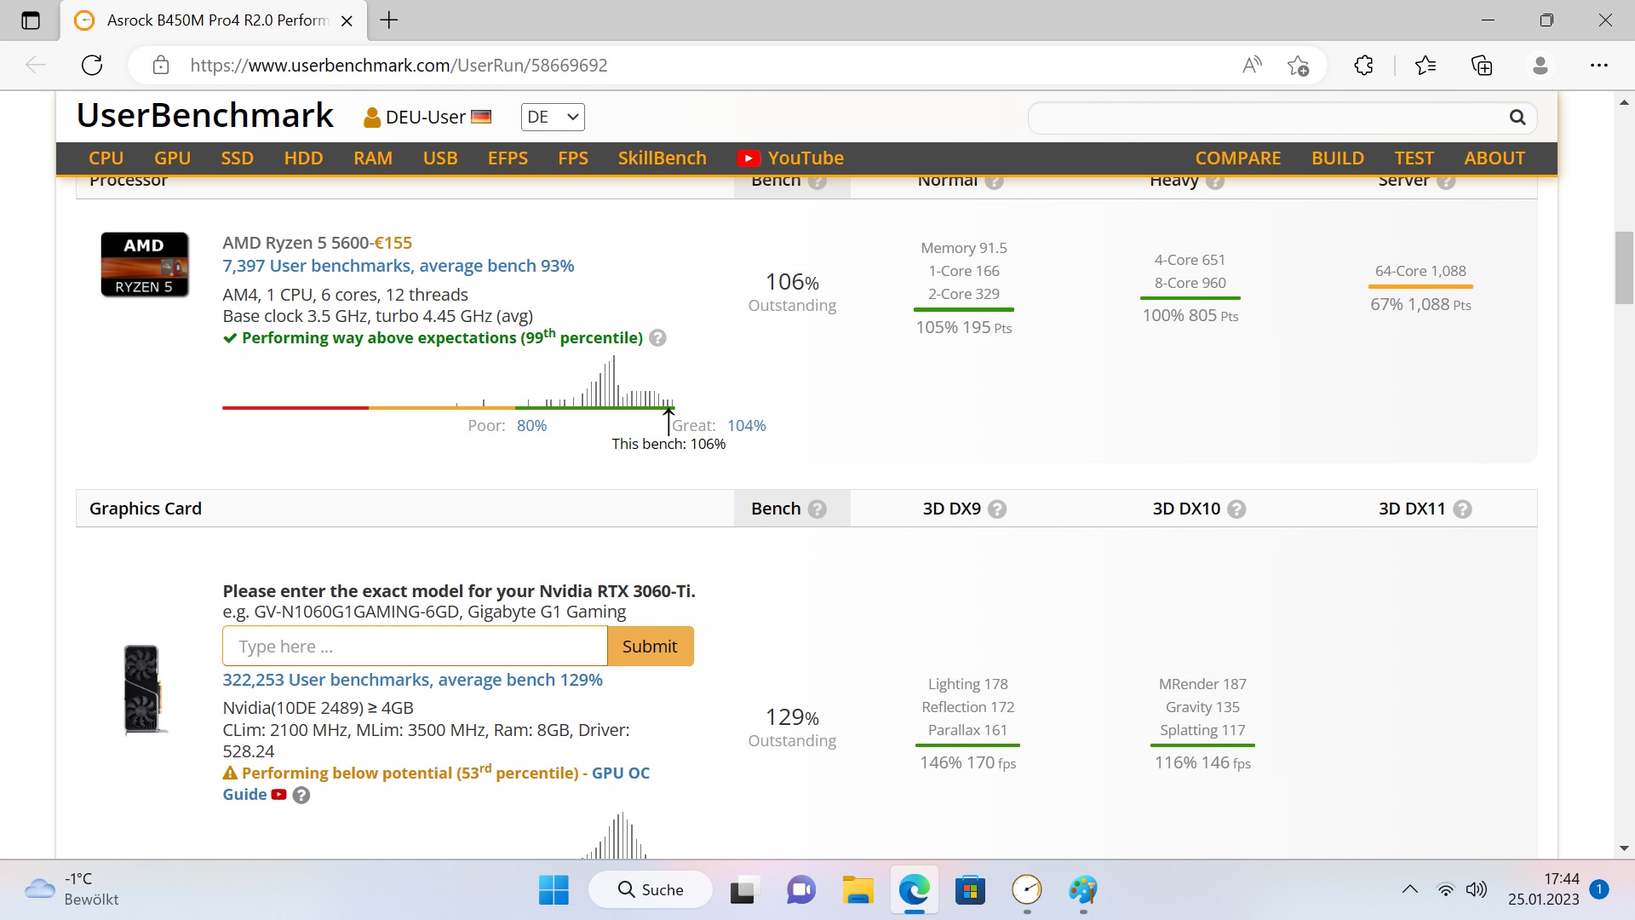
Task: Click the 7,397 User benchmarks average bench link
Action: (x=398, y=265)
